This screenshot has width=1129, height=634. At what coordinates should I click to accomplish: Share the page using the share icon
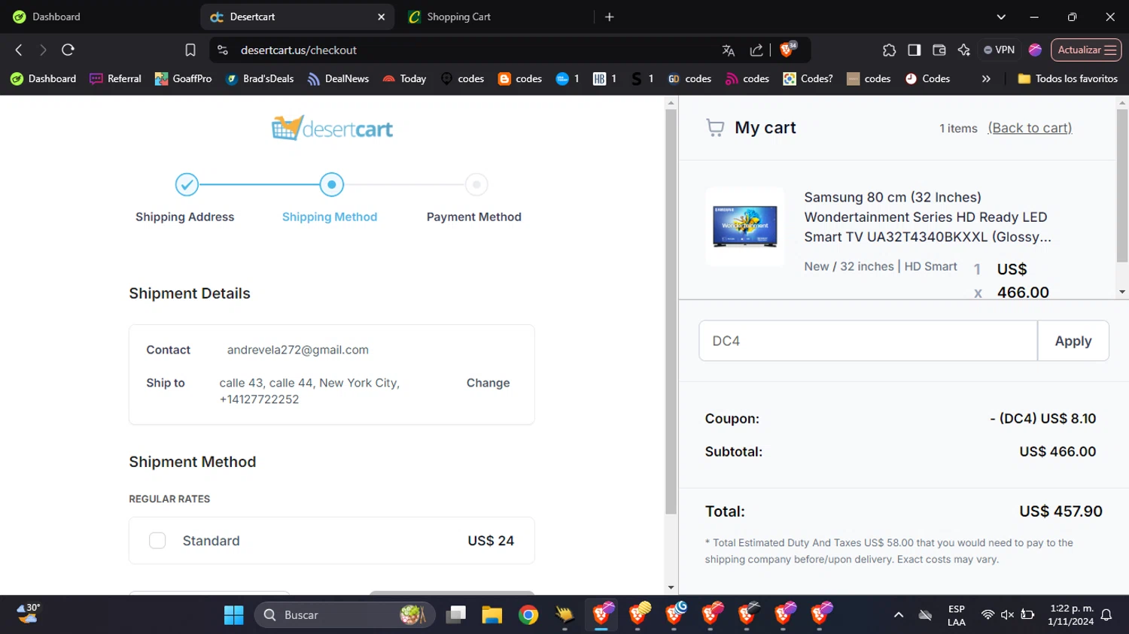tap(756, 50)
